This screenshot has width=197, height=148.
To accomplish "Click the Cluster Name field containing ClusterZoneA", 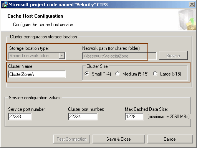I will (37, 74).
